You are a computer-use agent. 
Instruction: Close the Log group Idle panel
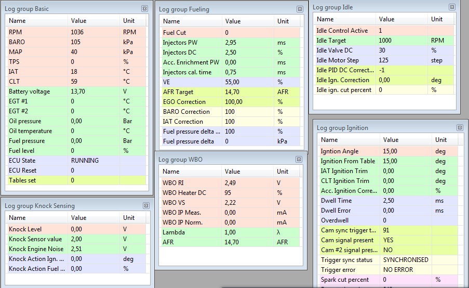pos(452,7)
